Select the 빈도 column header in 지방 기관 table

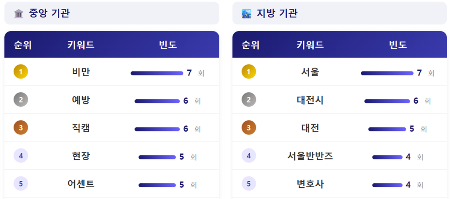398,45
